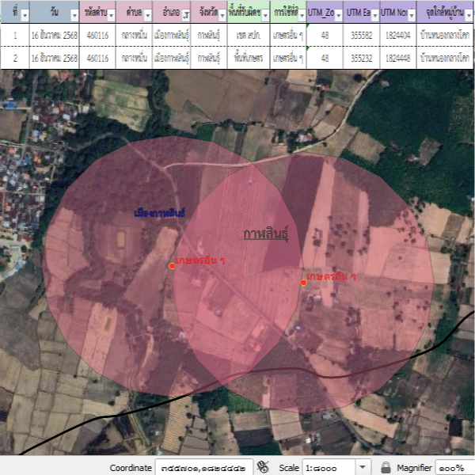Open the Scale dropdown arrow
This screenshot has height=475, width=475.
[x=363, y=467]
